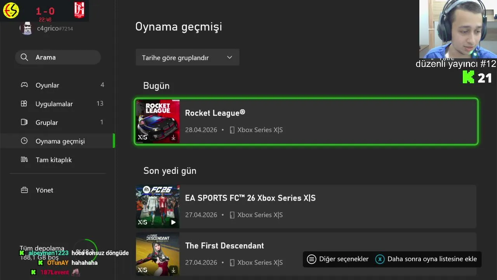Click The First Descendant cover art

click(x=158, y=254)
